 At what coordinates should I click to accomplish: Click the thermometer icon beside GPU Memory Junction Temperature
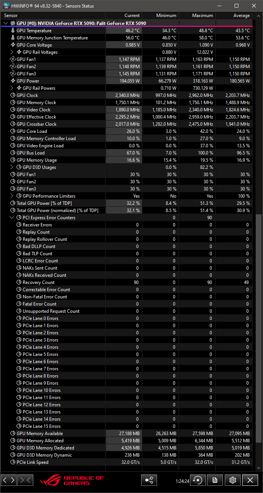pyautogui.click(x=13, y=38)
